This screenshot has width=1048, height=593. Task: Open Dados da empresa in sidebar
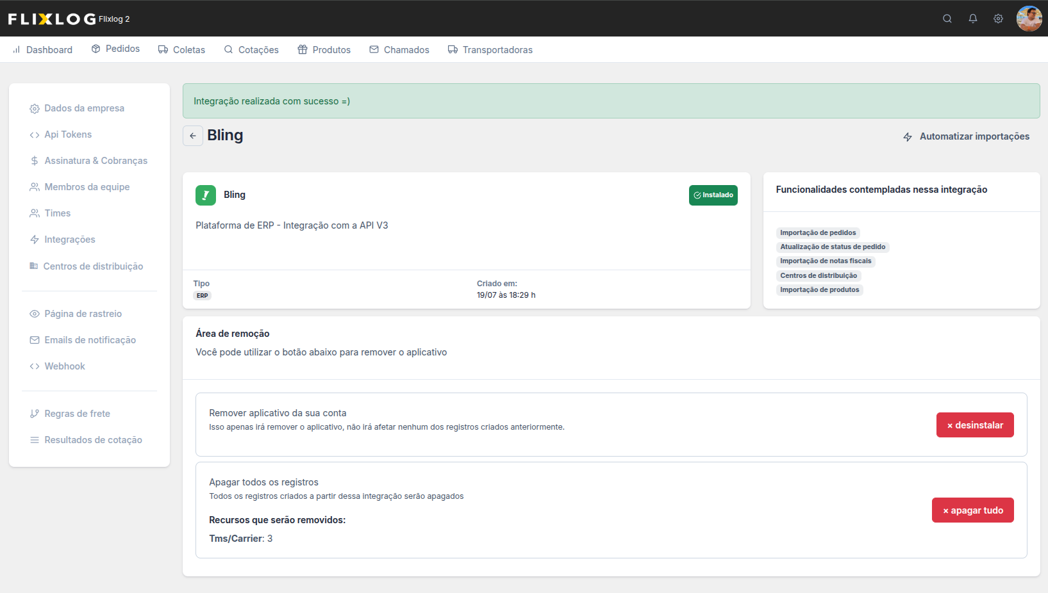point(77,108)
